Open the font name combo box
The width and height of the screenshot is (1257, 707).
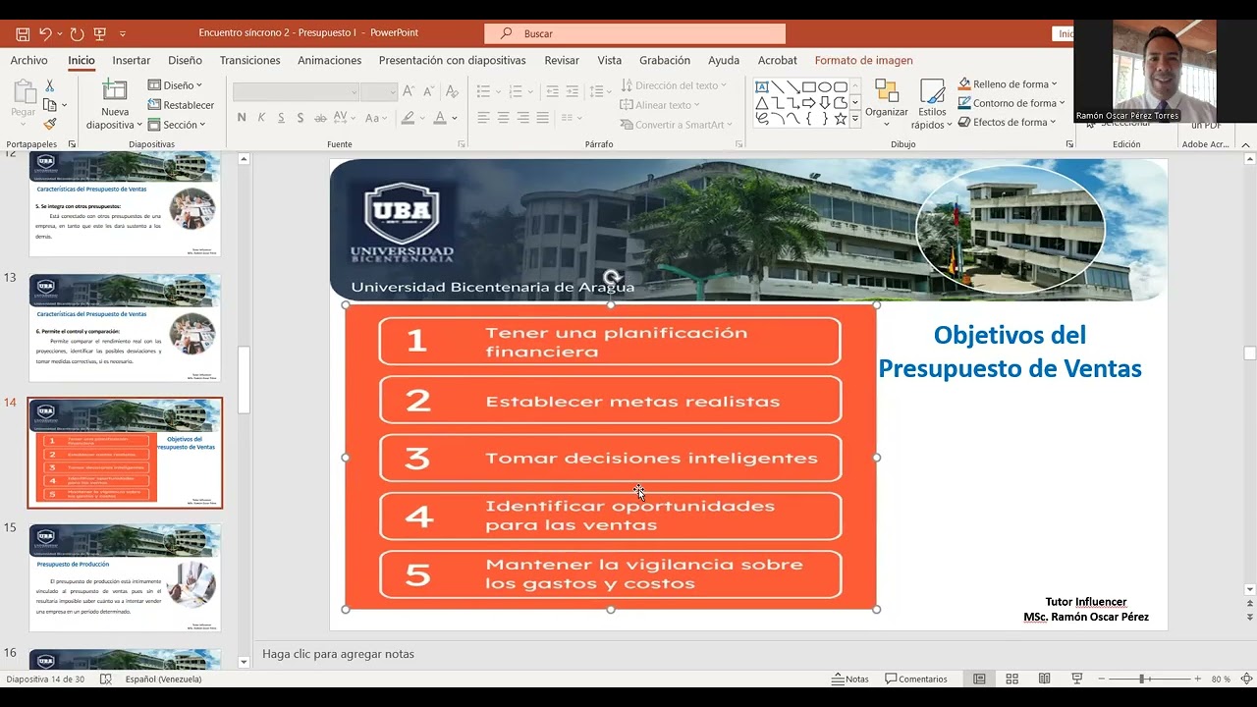point(296,91)
